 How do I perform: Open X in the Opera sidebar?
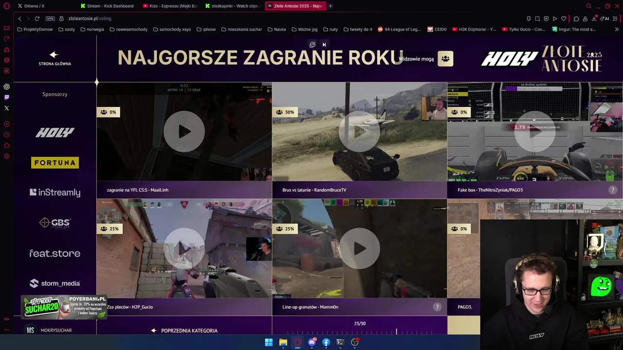coord(7,108)
